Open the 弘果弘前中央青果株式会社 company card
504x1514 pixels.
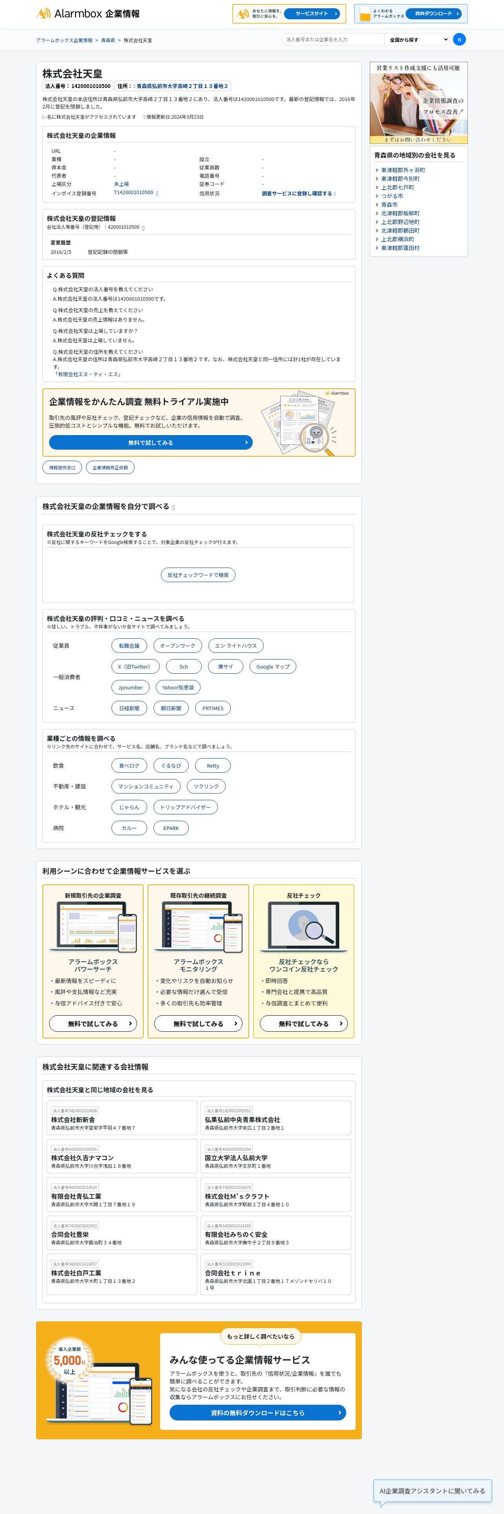coord(276,1118)
